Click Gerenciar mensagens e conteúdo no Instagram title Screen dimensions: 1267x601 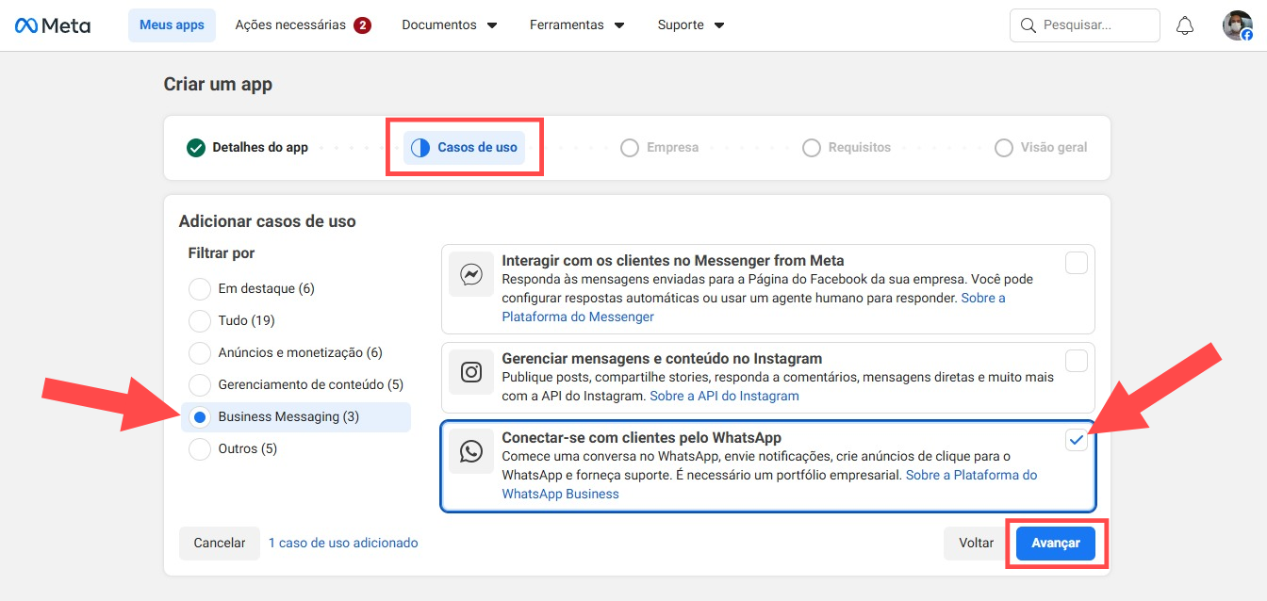[x=662, y=359]
